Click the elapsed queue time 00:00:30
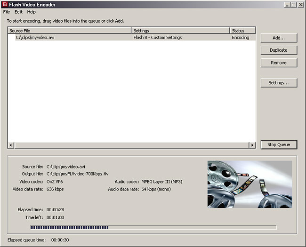Image resolution: width=306 pixels, height=247 pixels. pyautogui.click(x=60, y=240)
